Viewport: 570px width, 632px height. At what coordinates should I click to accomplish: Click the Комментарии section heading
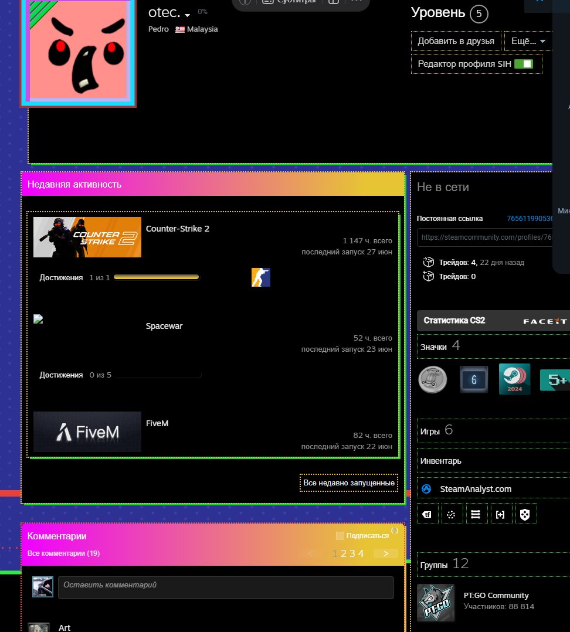tap(57, 536)
